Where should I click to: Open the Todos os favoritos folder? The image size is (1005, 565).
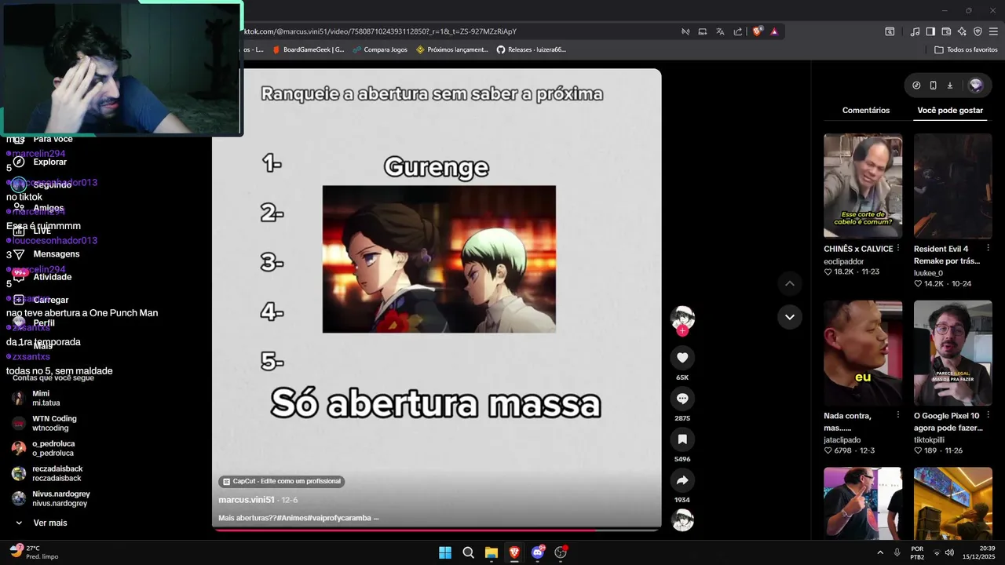[966, 49]
